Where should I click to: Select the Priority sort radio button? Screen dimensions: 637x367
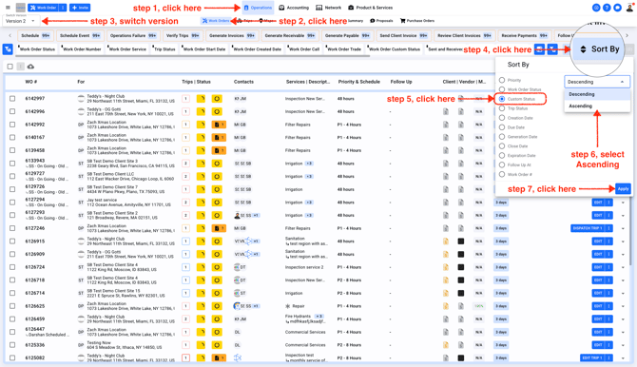502,80
